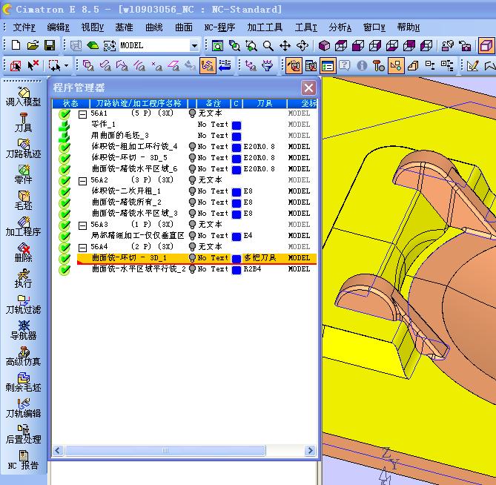Screen dimensions: 496x485
Task: Click the information (i) toolbar icon
Action: pos(362,66)
